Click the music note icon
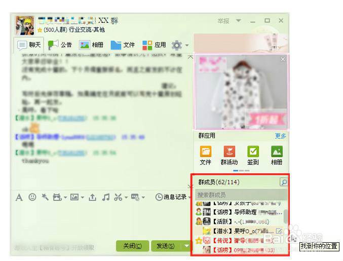Screen dimensions: 343x261 pyautogui.click(x=106, y=197)
